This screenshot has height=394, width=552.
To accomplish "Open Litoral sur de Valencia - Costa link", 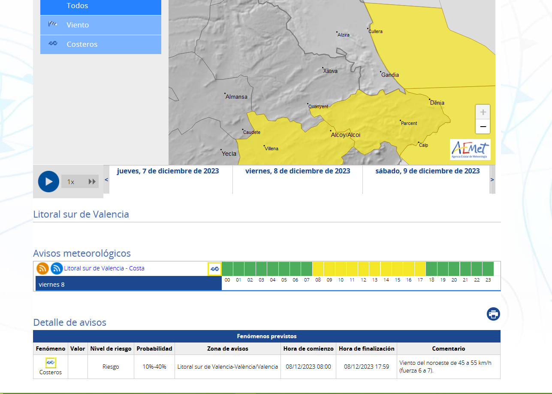I will coord(104,268).
